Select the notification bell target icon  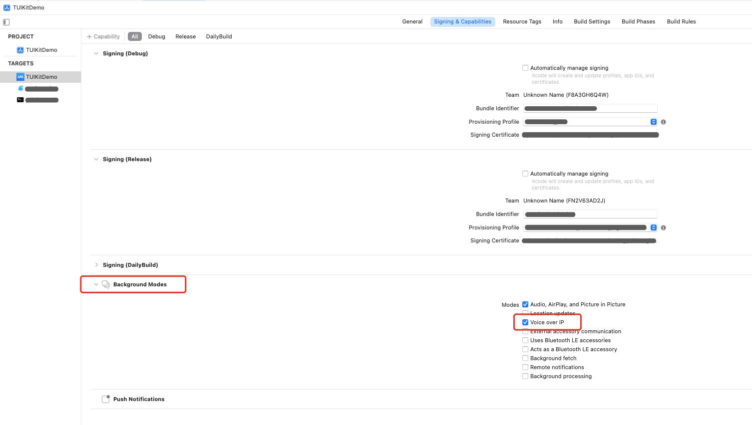(20, 88)
